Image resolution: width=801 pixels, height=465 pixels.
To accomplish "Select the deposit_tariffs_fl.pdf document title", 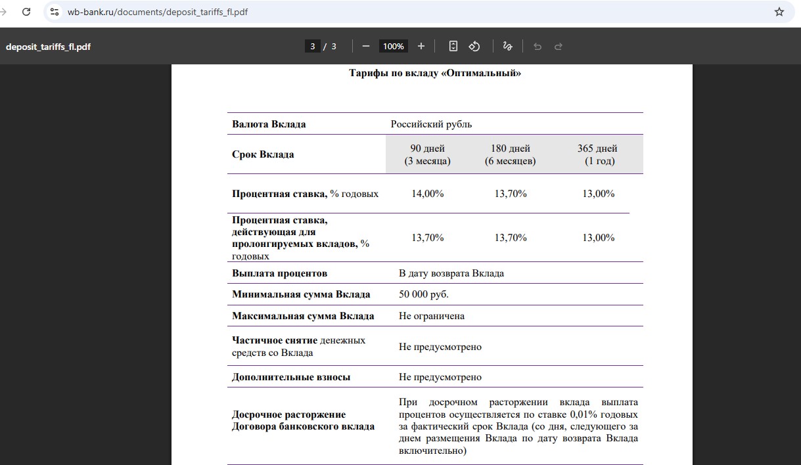I will click(48, 47).
